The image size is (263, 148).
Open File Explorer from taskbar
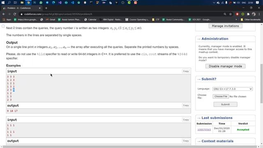pos(22,2)
